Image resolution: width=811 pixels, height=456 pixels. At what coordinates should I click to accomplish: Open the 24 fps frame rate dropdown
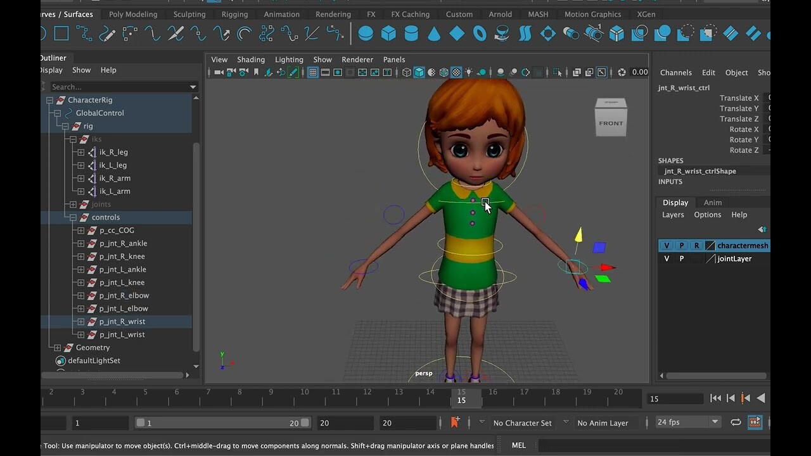tap(715, 422)
